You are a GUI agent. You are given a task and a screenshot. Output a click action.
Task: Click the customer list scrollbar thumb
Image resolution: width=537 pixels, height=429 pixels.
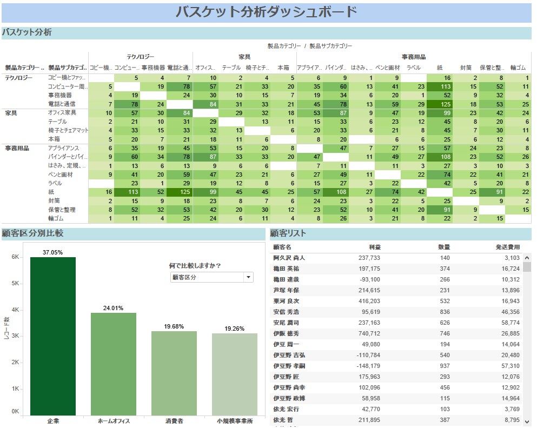point(527,267)
